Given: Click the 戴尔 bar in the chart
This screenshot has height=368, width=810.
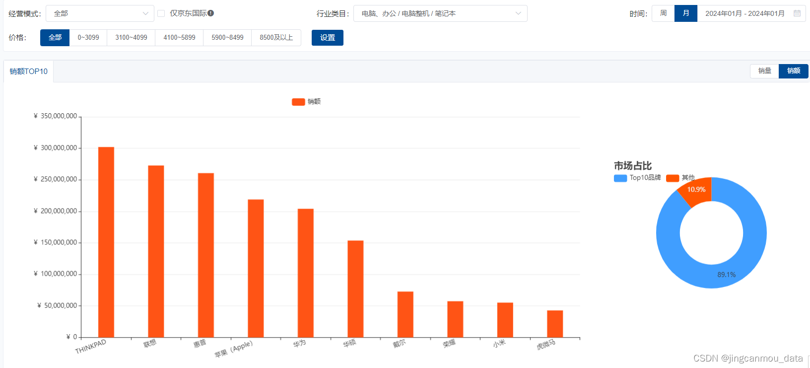Looking at the screenshot, I should pyautogui.click(x=405, y=314).
